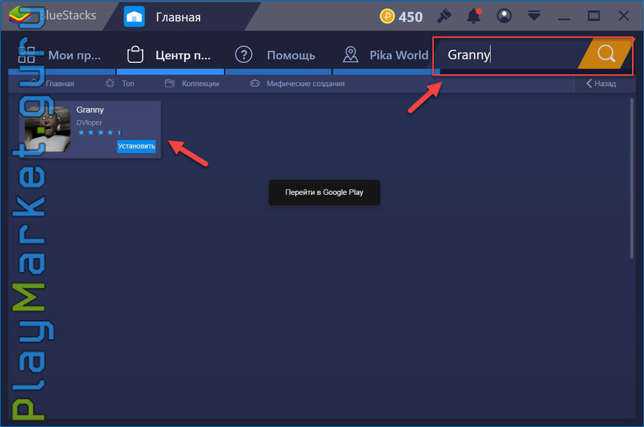Viewport: 644px width, 427px height.
Task: Click the vertical scrollbar on the right
Action: point(631,178)
